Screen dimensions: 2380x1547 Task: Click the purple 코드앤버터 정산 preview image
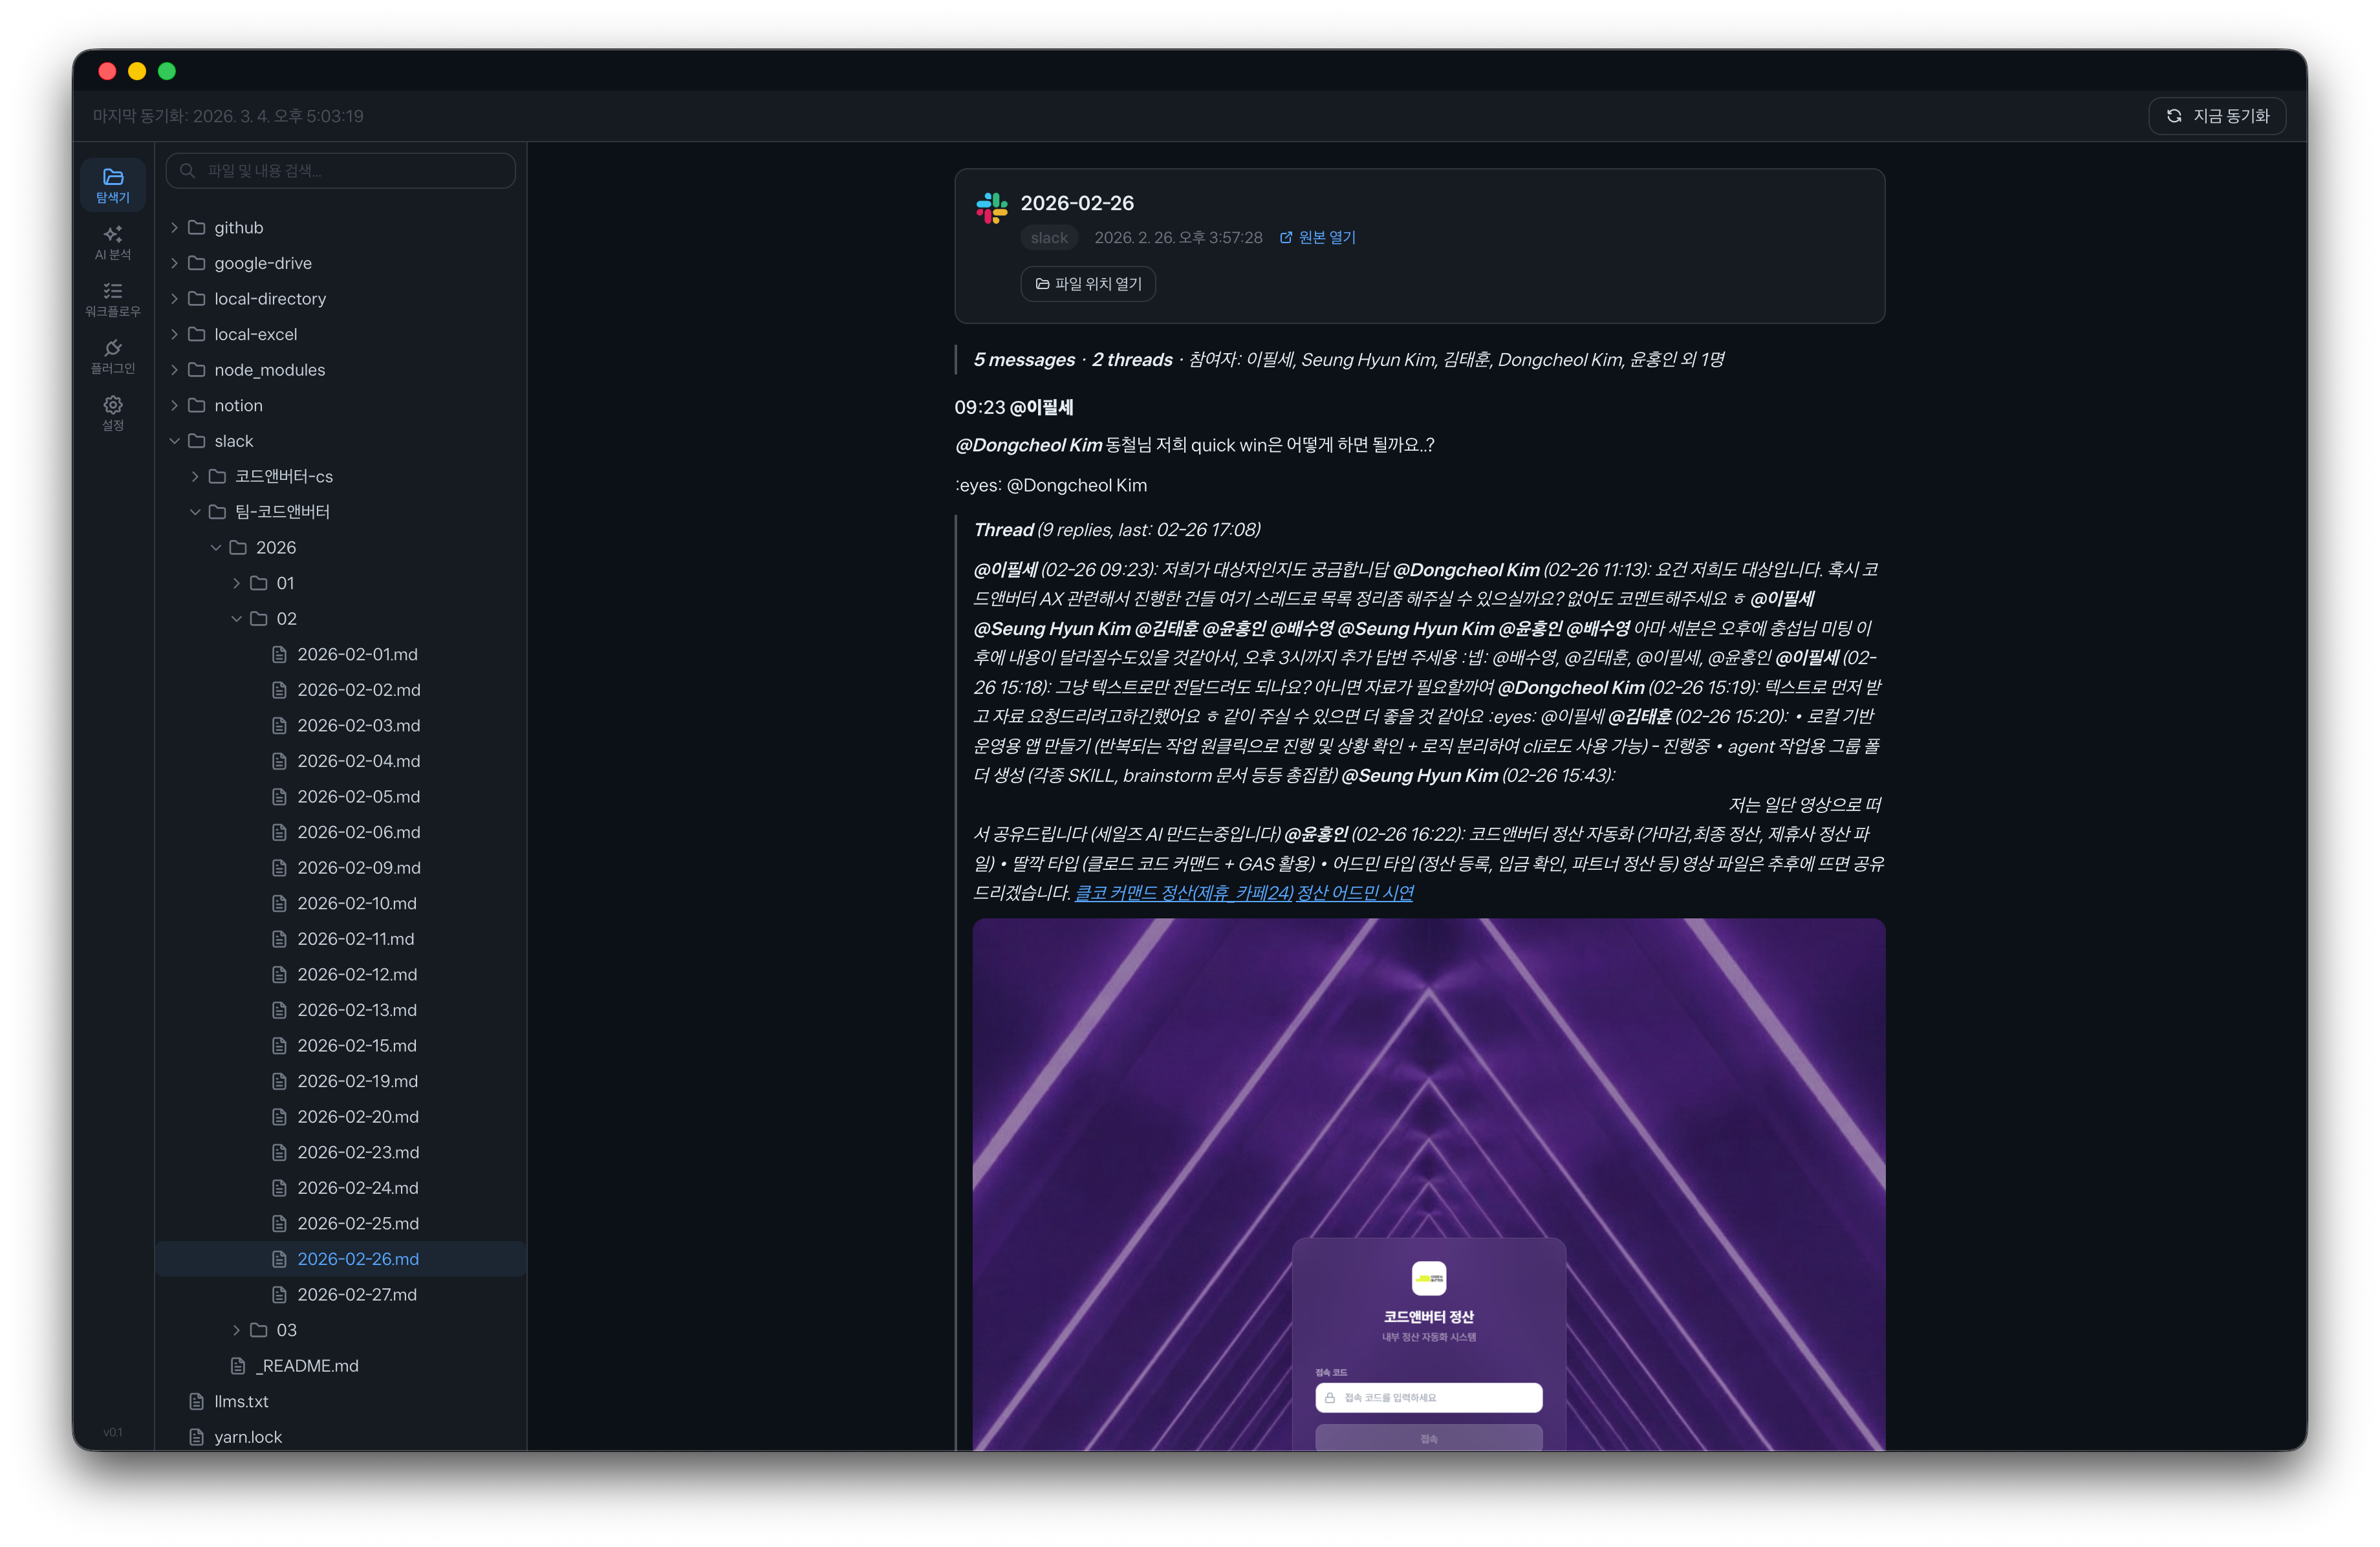click(1428, 1150)
